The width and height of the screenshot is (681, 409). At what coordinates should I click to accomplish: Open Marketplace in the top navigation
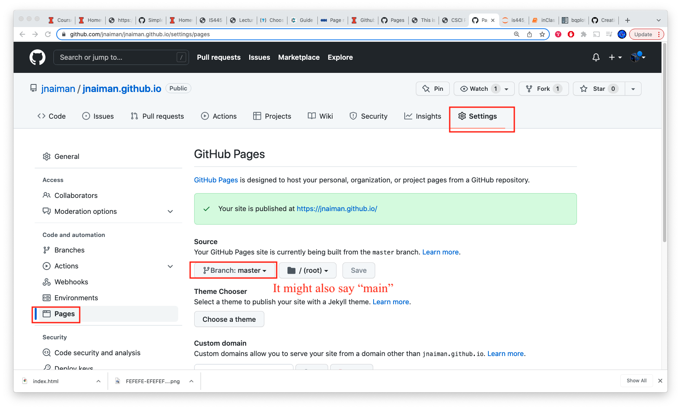point(299,57)
